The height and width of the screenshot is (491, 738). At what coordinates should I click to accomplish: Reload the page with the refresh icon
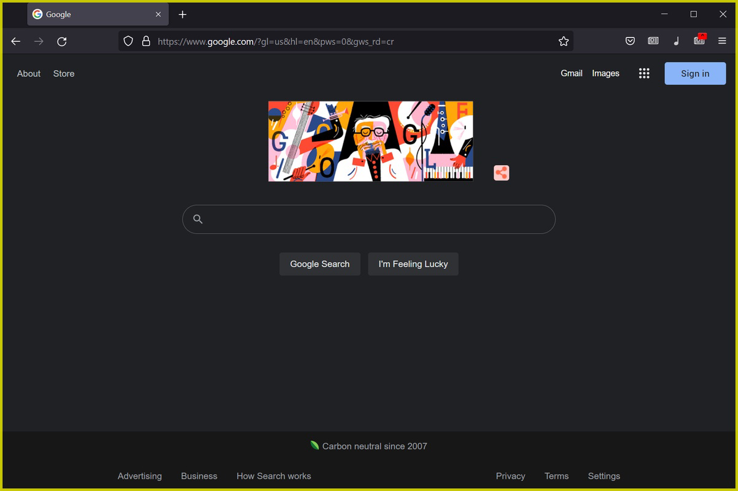click(61, 41)
